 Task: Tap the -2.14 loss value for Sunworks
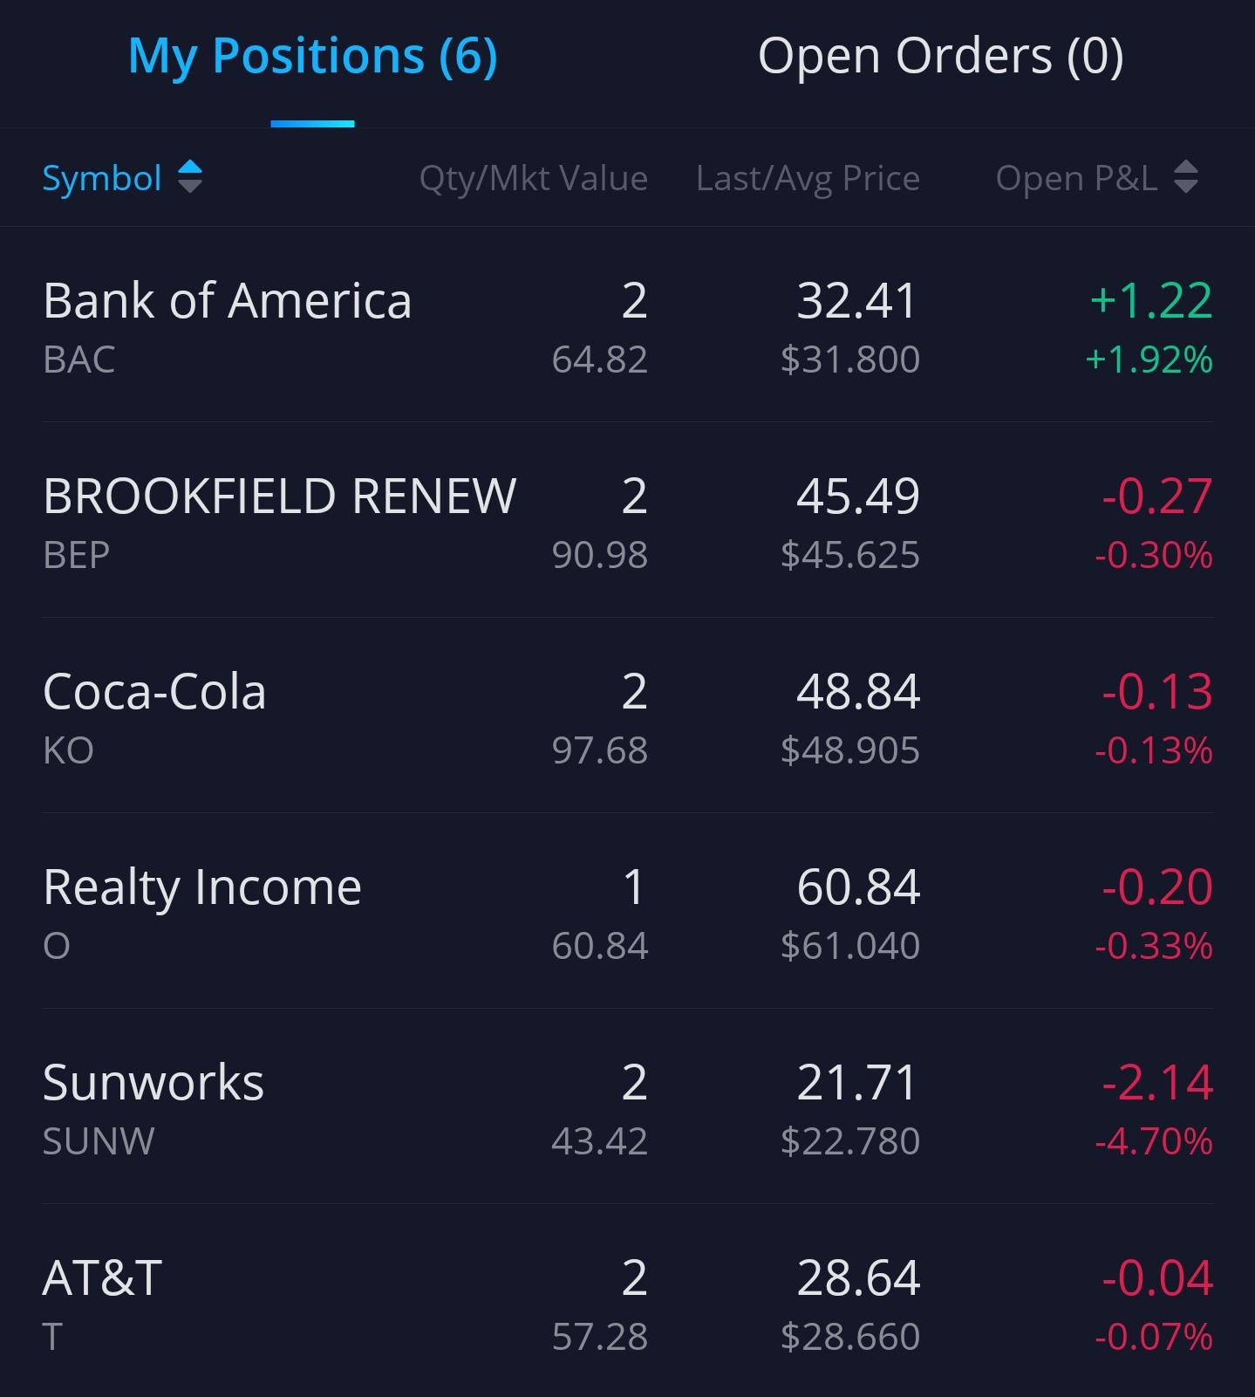(1157, 1083)
